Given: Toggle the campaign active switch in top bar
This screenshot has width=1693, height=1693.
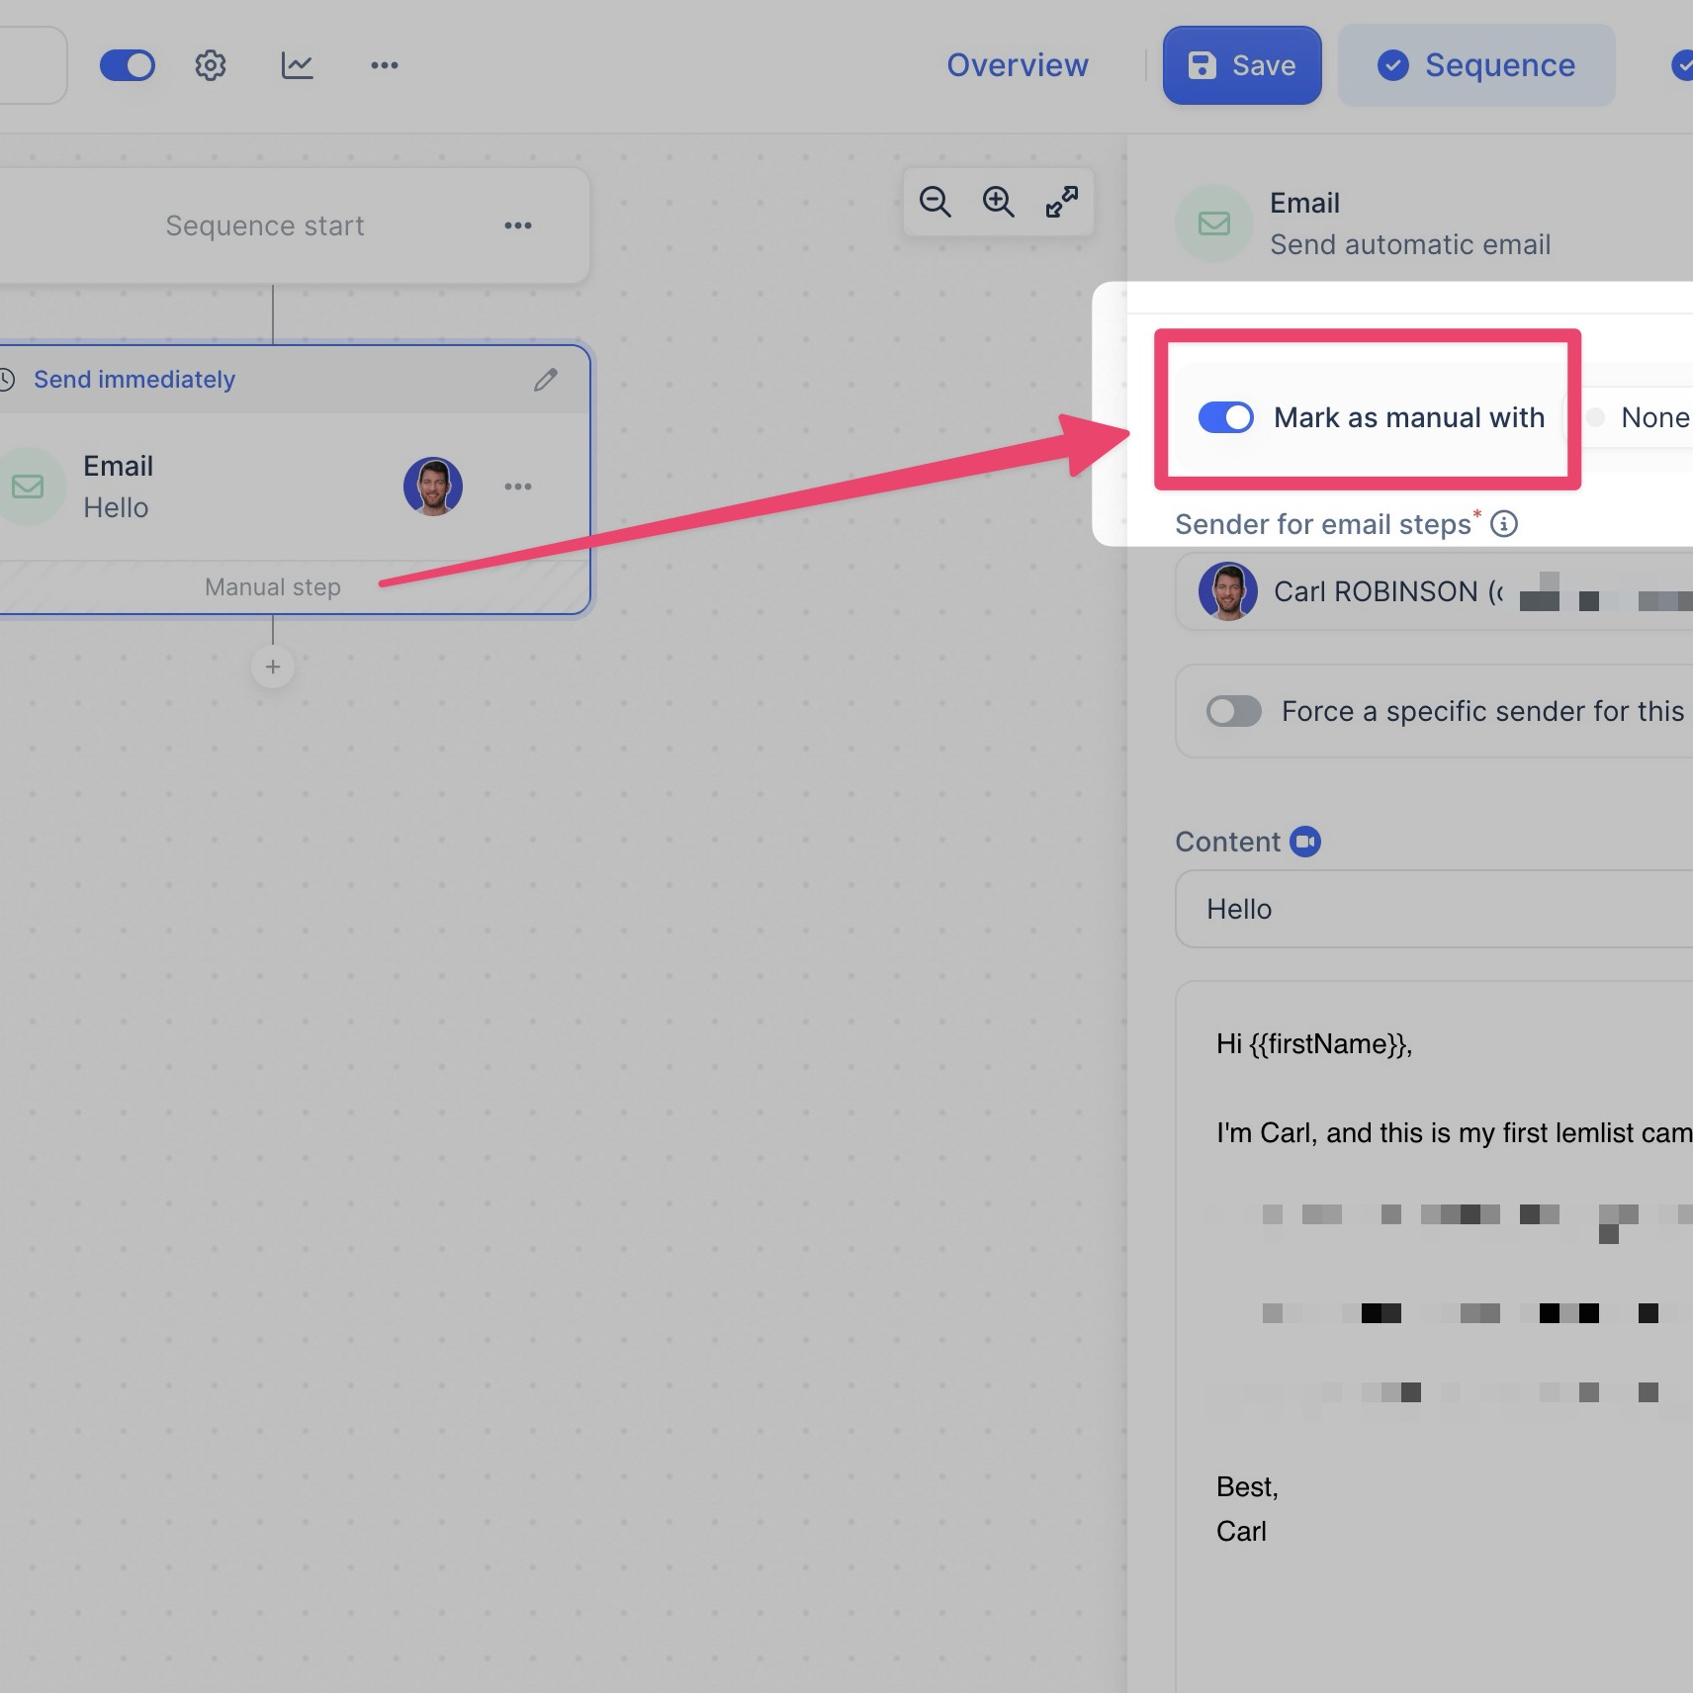Looking at the screenshot, I should [x=128, y=65].
